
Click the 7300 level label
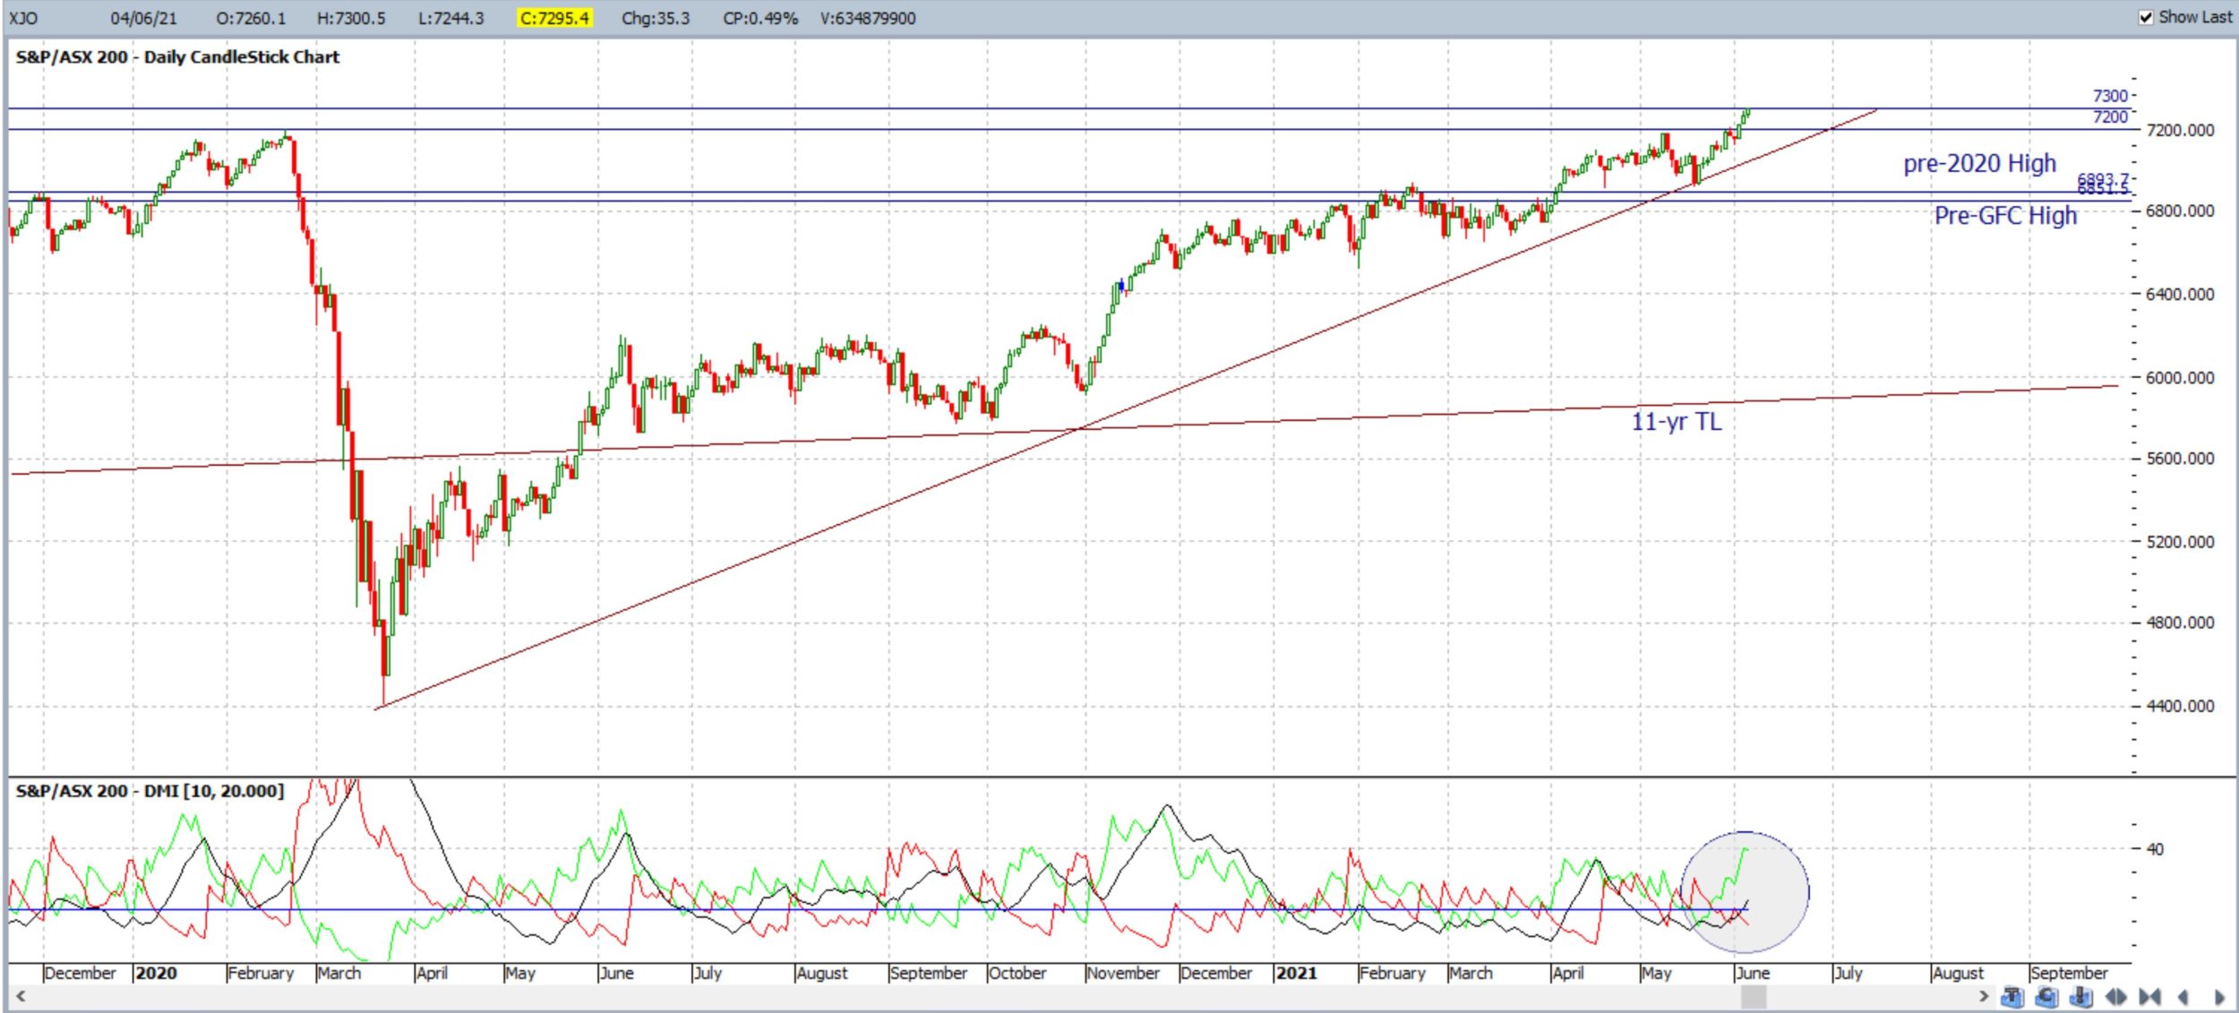pos(2109,96)
